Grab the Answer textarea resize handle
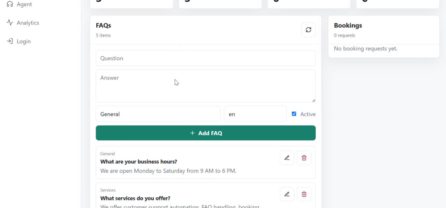446x208 pixels. click(x=314, y=100)
